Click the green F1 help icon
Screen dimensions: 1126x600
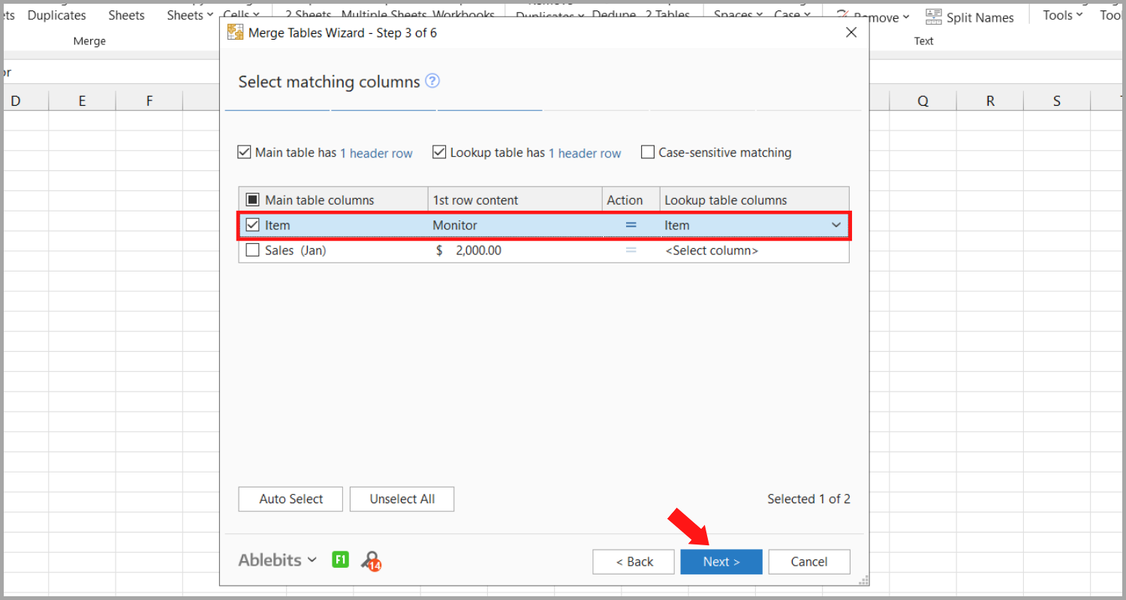(x=341, y=559)
